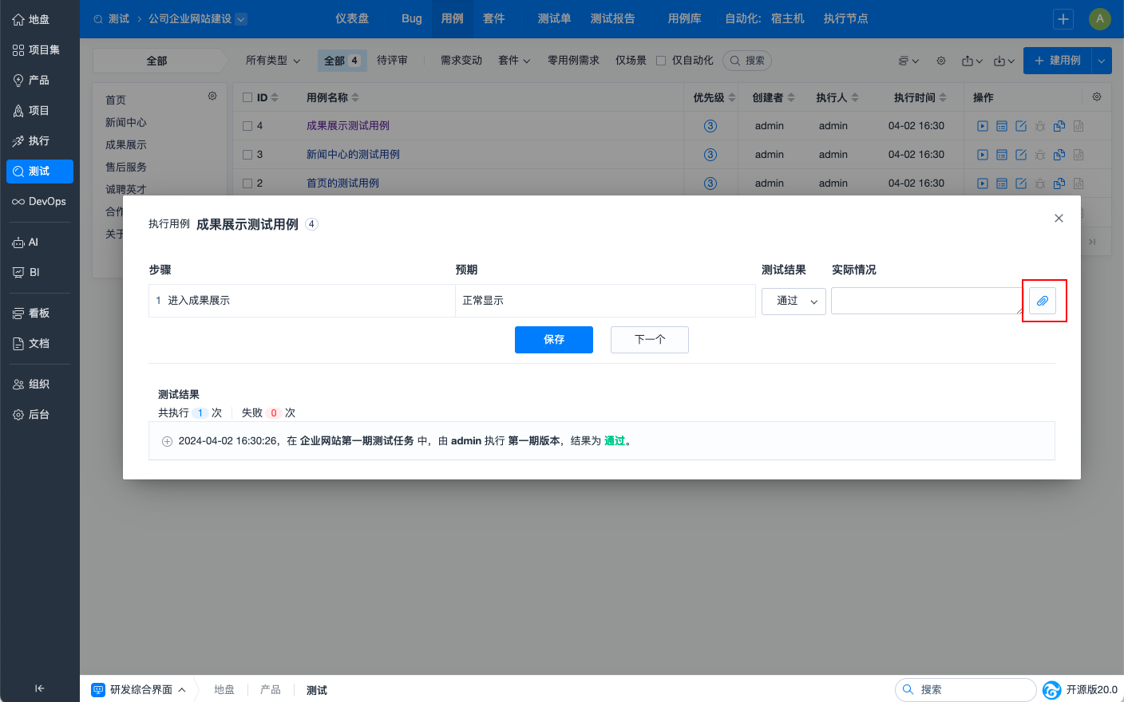Open the 测试结果 通过 dropdown
1124x702 pixels.
pyautogui.click(x=794, y=301)
